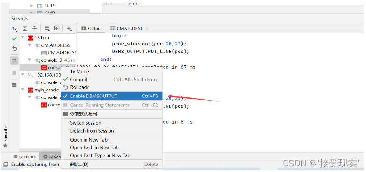This screenshot has height=172, width=366.
Task: Click the Collapse All toolbar icon
Action: (x=35, y=29)
